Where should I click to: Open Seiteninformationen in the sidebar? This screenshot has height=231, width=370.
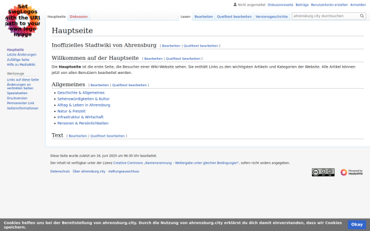pos(23,108)
